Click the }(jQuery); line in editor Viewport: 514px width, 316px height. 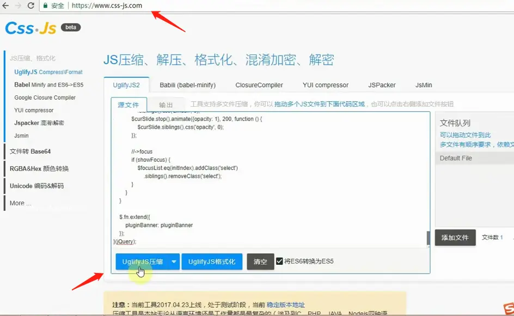coord(125,241)
